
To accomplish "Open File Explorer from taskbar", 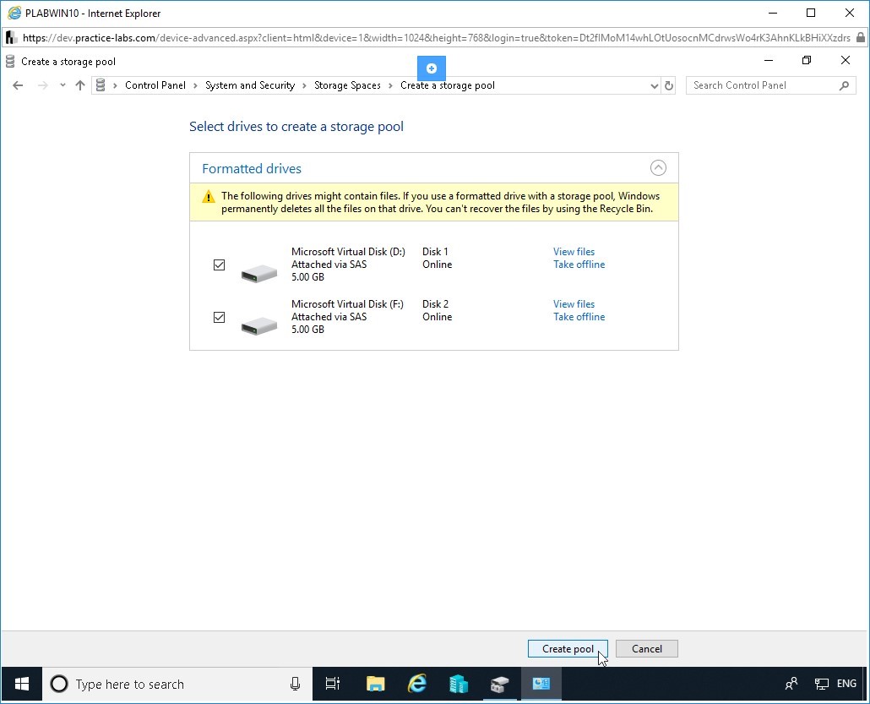I will pos(376,684).
